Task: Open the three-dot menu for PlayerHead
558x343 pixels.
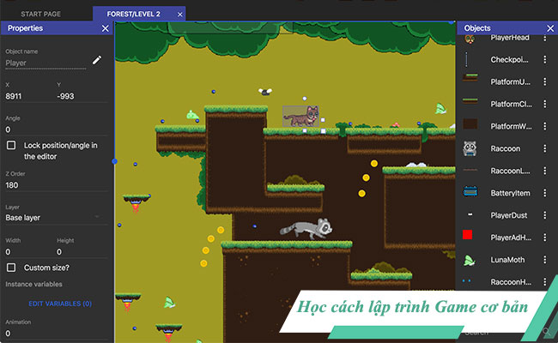Action: click(x=544, y=38)
